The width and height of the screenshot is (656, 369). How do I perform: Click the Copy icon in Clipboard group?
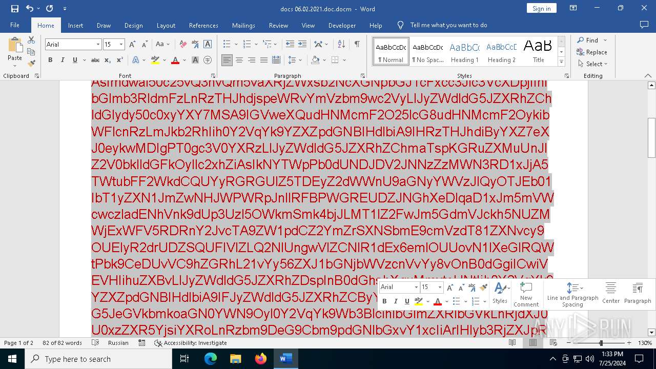coord(31,52)
